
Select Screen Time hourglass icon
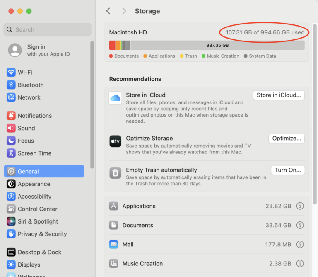coord(11,153)
